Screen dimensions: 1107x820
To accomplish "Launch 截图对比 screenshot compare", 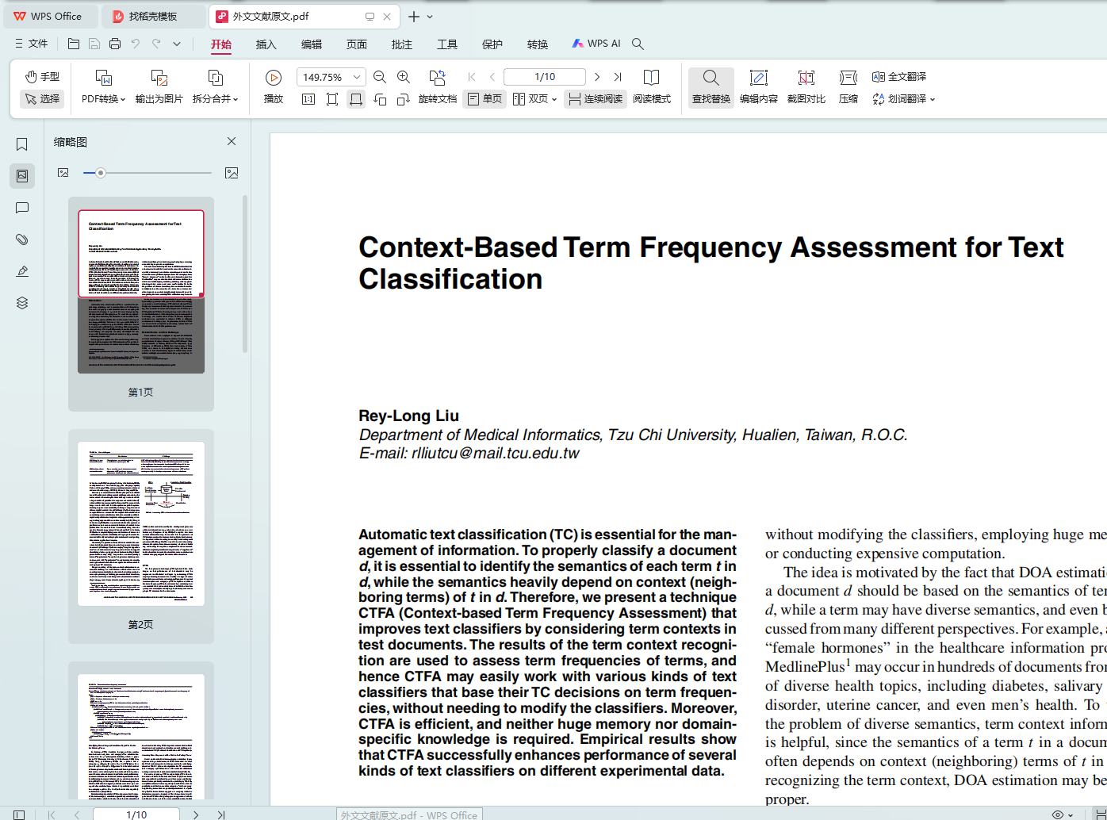I will (806, 86).
